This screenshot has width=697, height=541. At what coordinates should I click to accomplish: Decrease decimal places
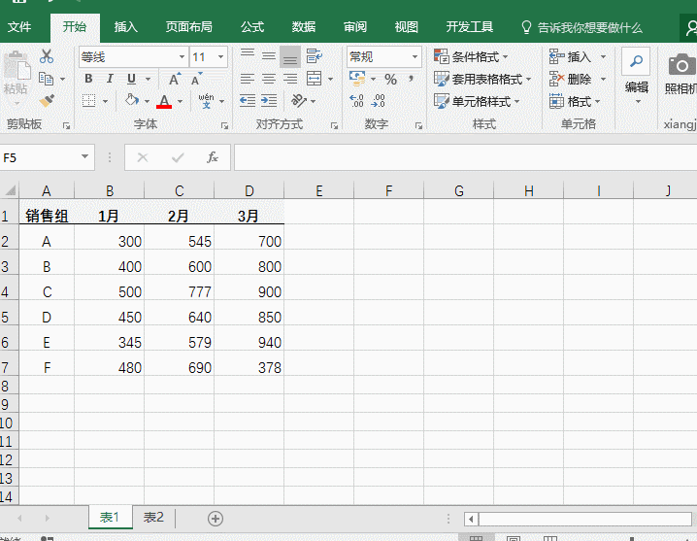(378, 101)
